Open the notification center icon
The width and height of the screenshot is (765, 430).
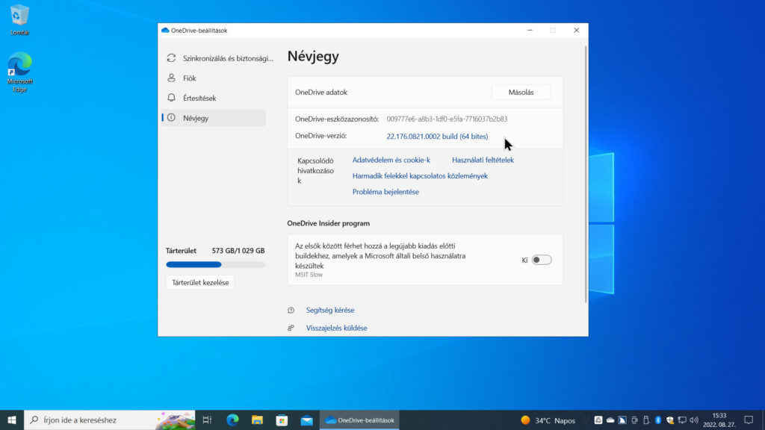coord(749,420)
